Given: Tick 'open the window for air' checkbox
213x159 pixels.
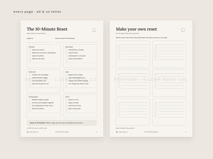Looking at the screenshot, I should click(x=30, y=84).
